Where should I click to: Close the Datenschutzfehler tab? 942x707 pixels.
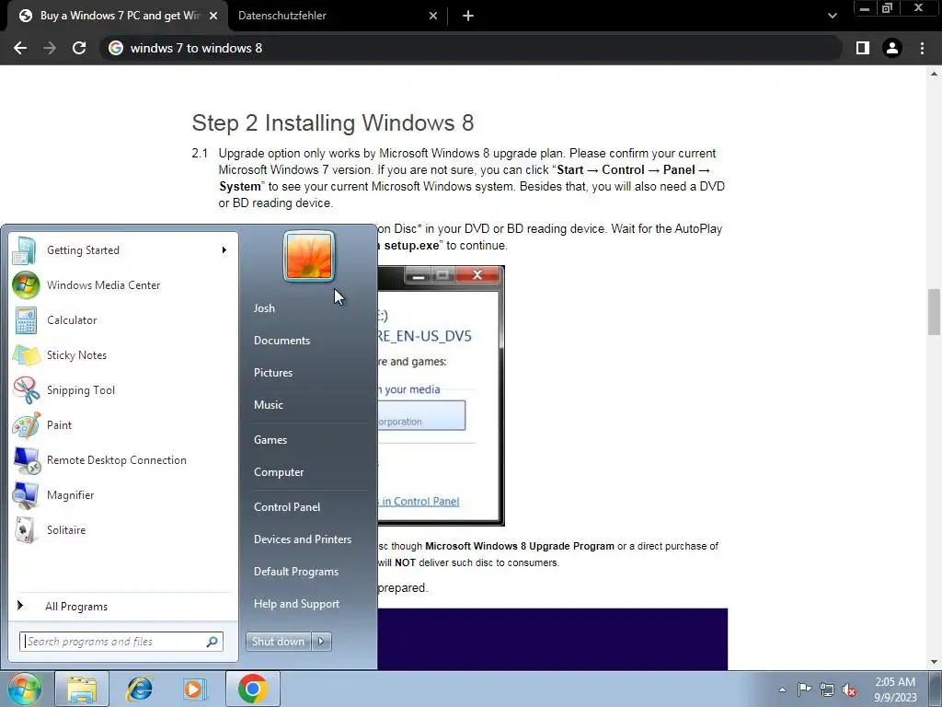point(433,16)
